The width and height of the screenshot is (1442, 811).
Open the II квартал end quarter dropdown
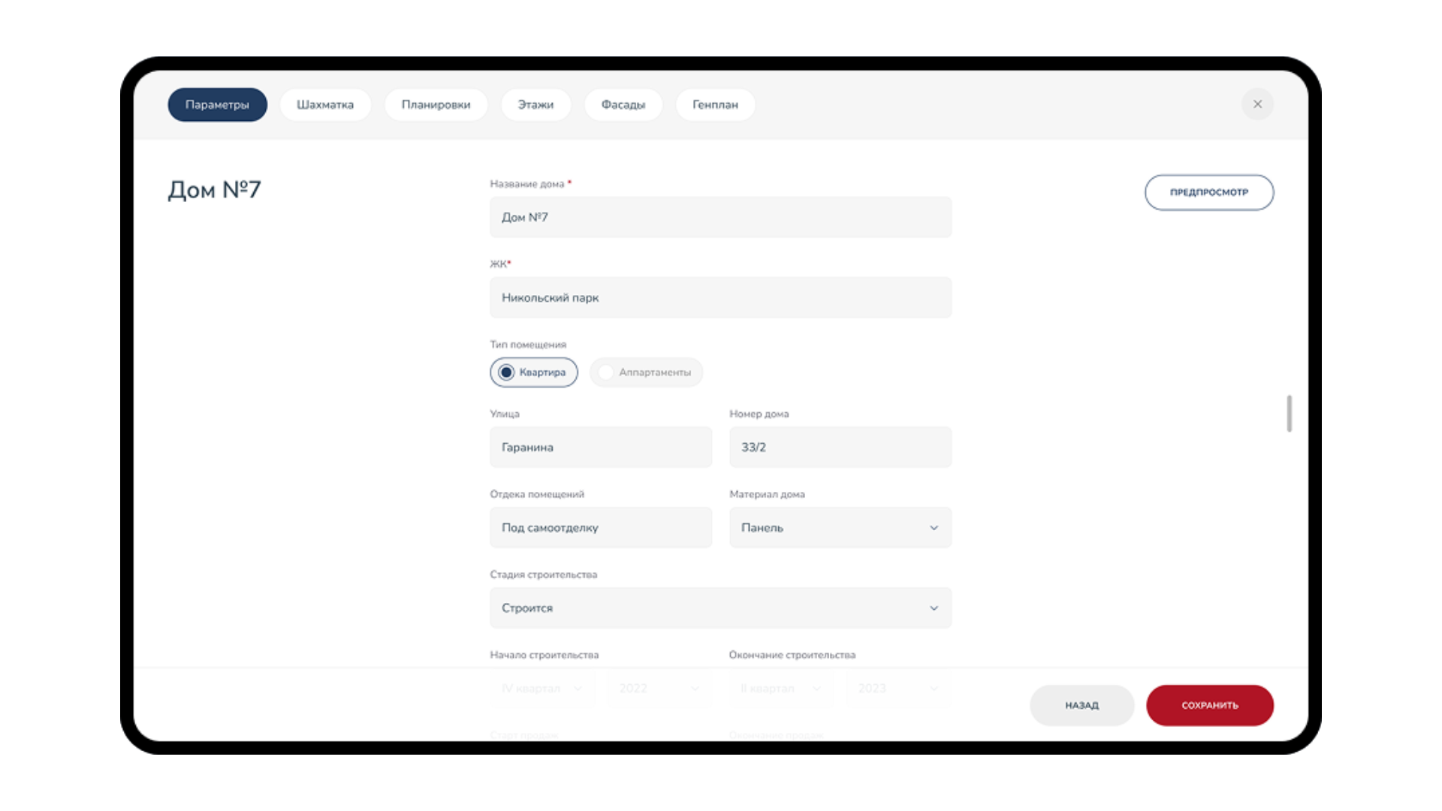780,689
